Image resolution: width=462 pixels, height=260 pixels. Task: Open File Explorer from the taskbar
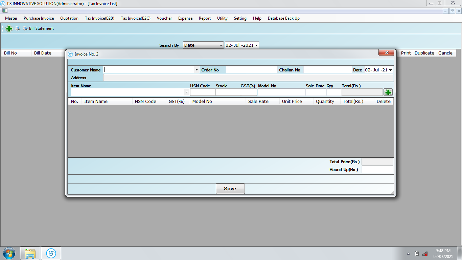(x=30, y=253)
